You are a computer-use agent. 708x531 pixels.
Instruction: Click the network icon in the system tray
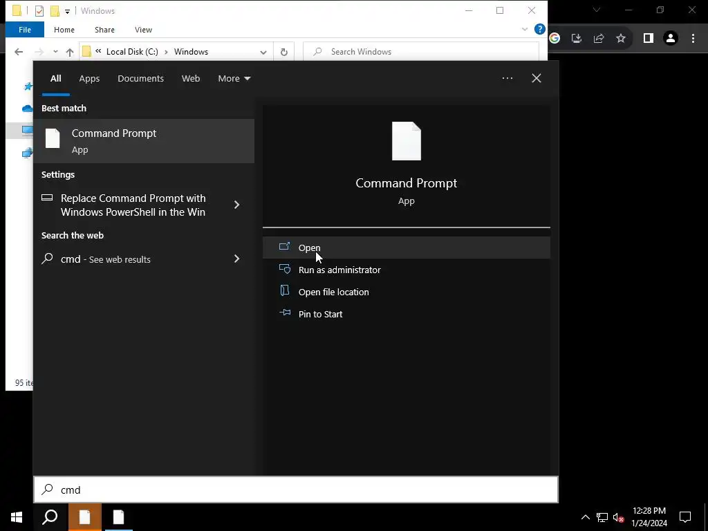point(602,517)
